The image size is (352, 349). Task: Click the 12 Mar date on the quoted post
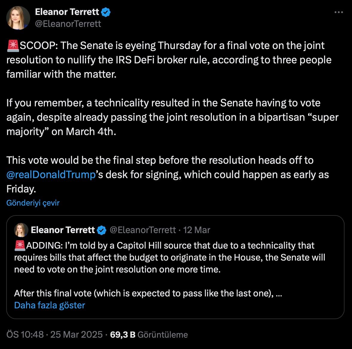(197, 230)
